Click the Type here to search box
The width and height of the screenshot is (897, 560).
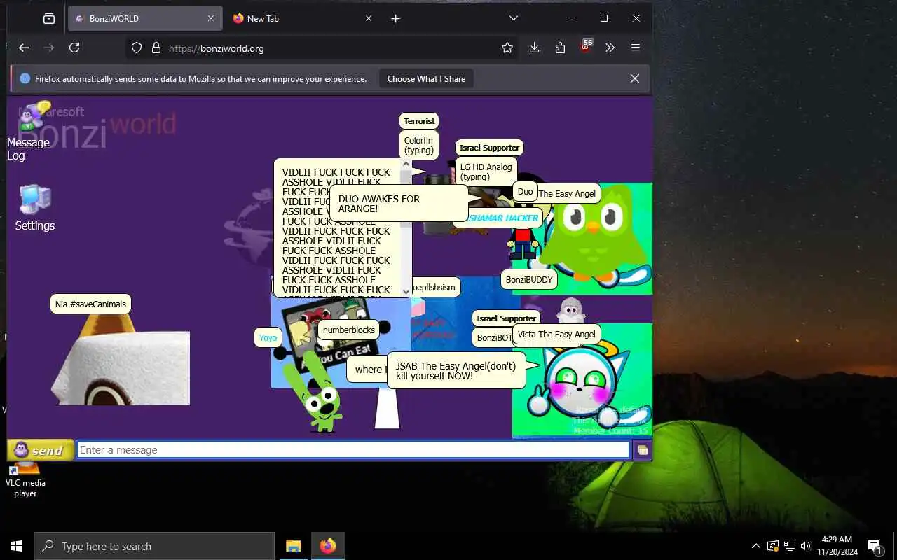154,546
